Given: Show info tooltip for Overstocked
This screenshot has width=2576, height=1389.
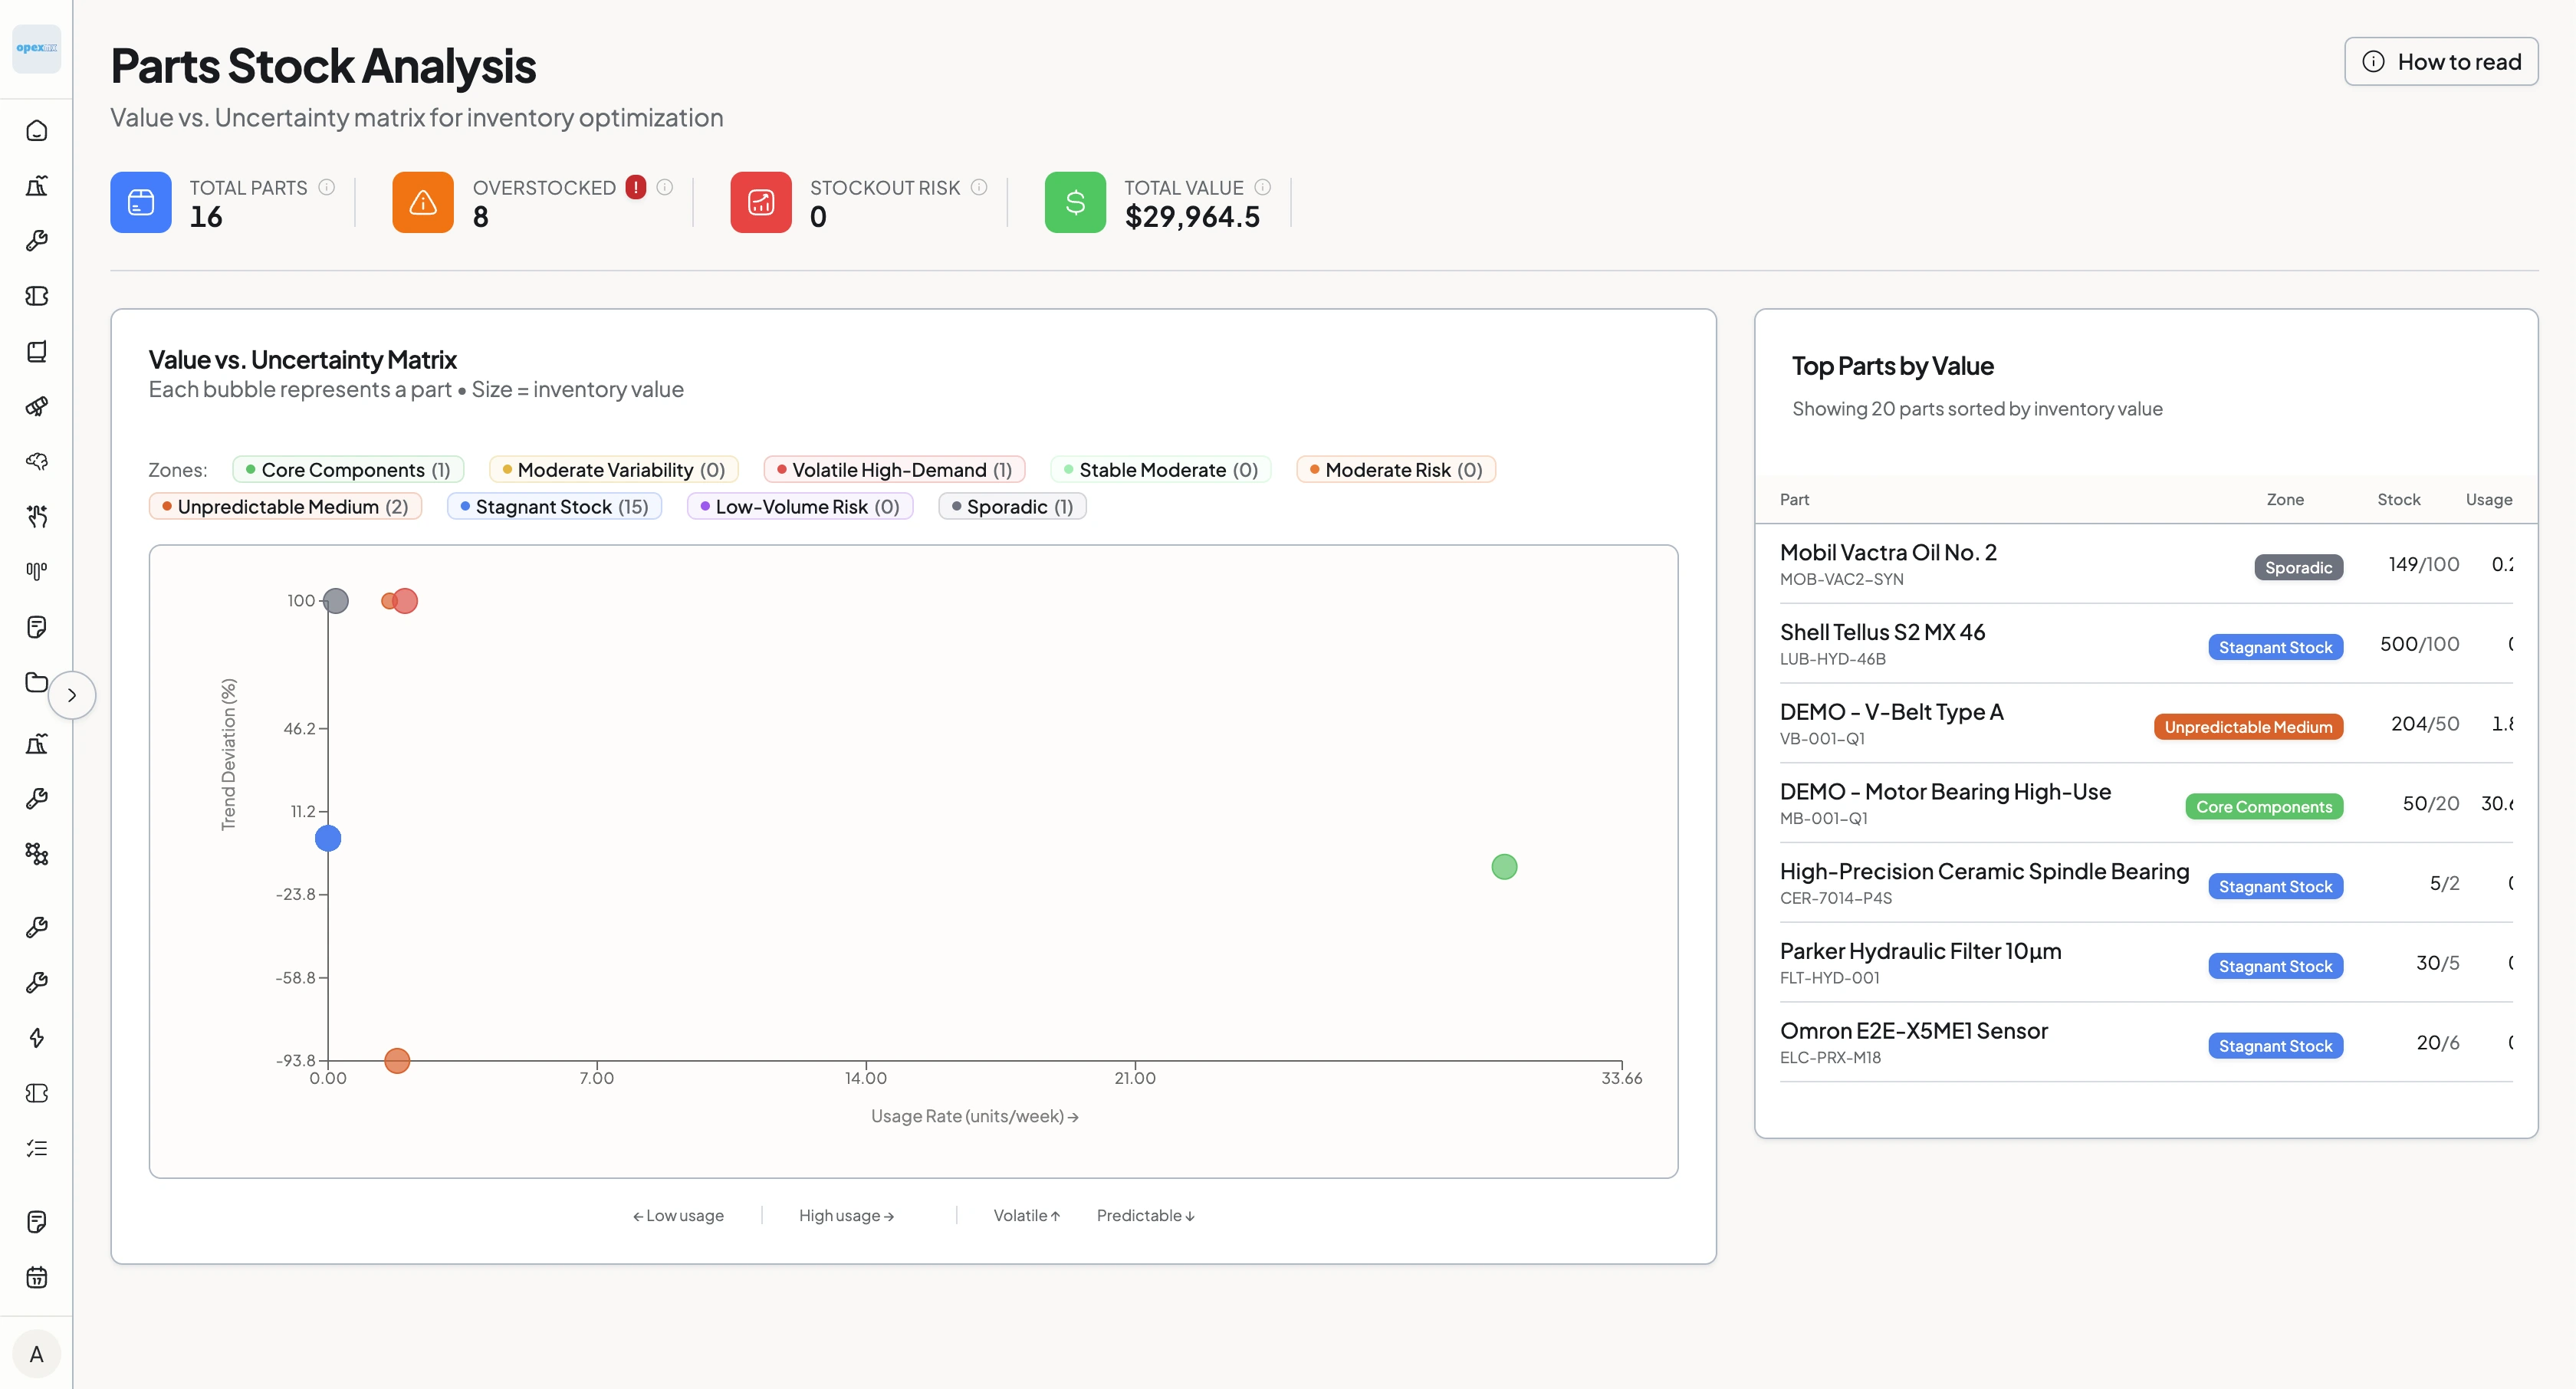Looking at the screenshot, I should pyautogui.click(x=665, y=187).
